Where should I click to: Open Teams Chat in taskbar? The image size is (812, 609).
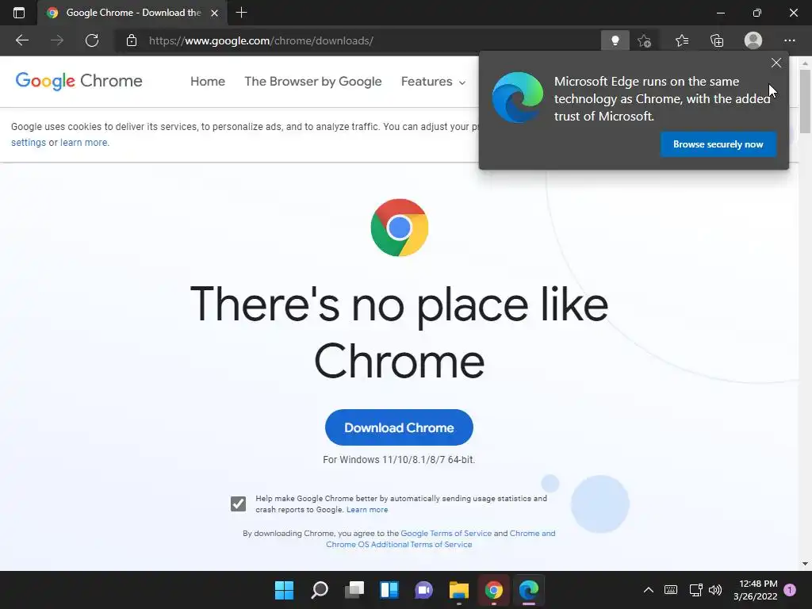(423, 590)
